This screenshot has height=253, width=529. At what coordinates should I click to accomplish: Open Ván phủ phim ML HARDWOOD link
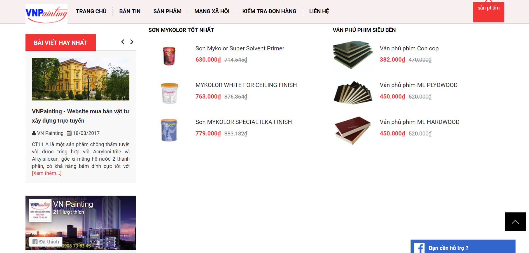pyautogui.click(x=420, y=122)
